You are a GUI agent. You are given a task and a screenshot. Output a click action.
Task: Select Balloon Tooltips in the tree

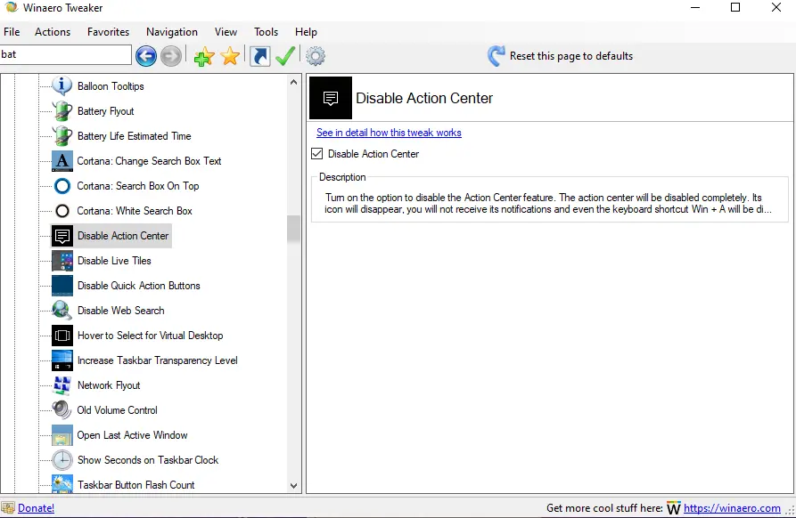[111, 86]
